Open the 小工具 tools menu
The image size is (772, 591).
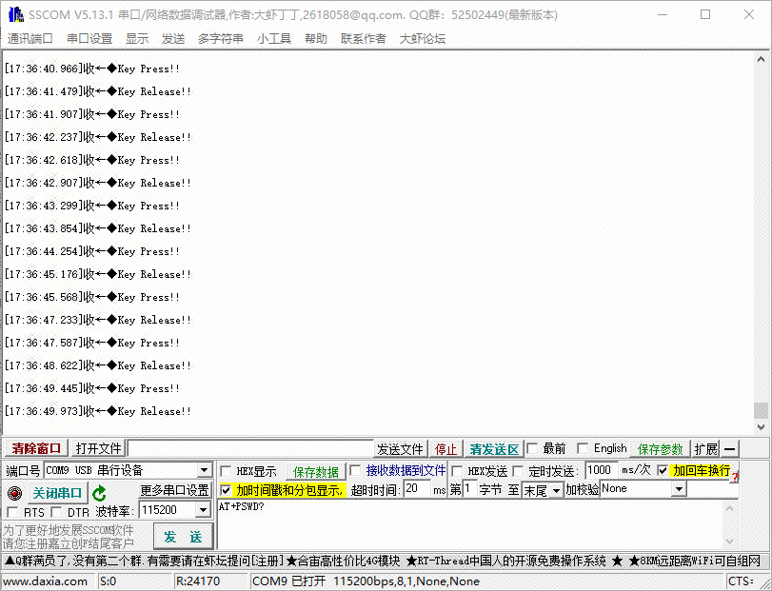274,39
